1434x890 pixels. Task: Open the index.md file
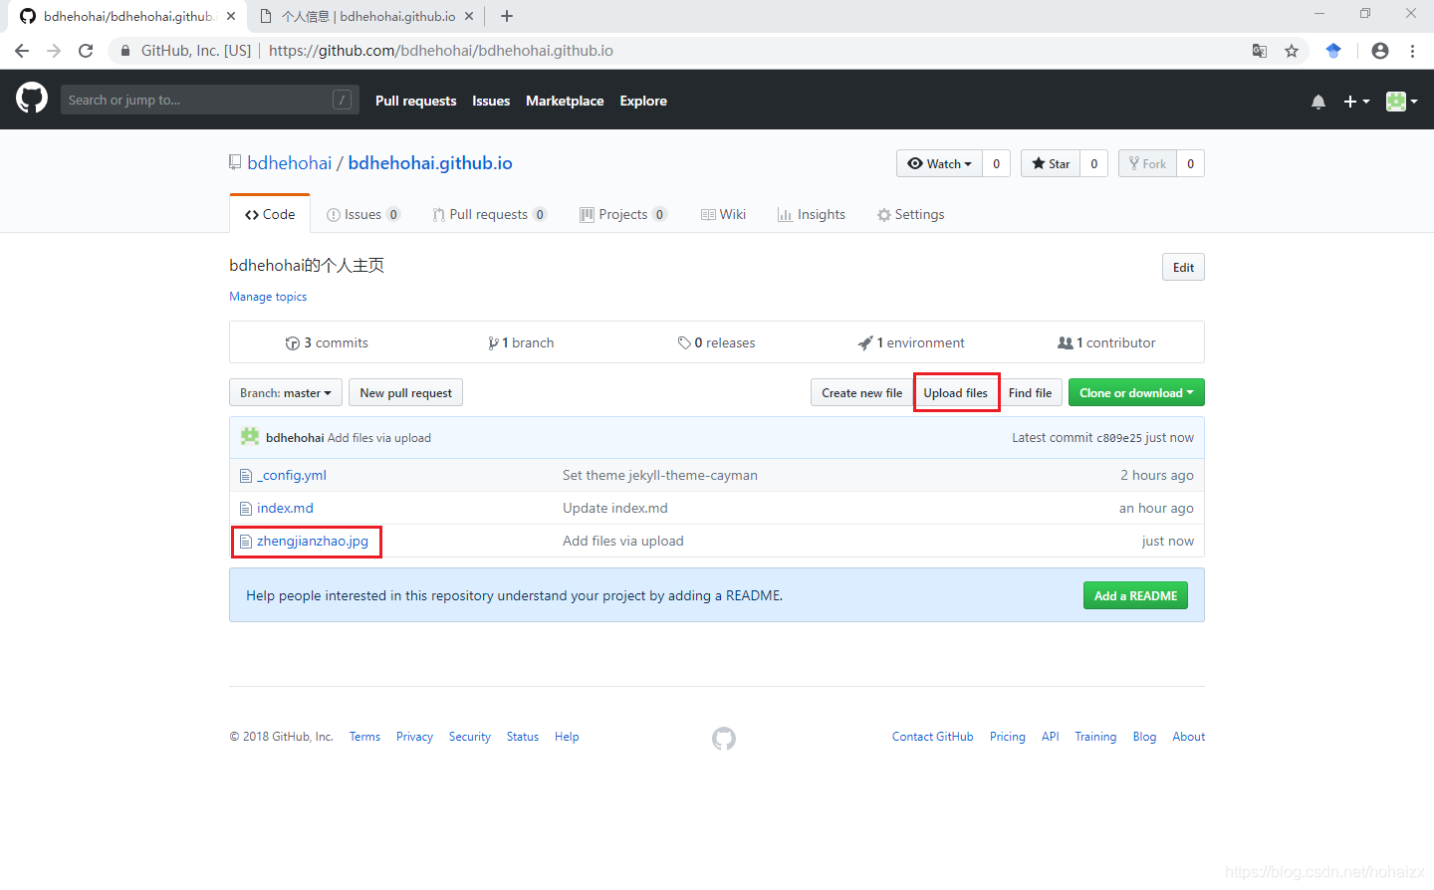pyautogui.click(x=285, y=508)
